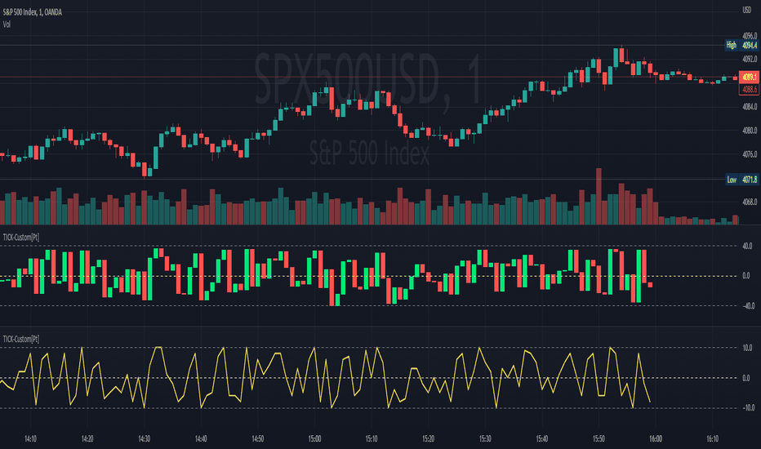The height and width of the screenshot is (449, 761).
Task: Click the 14:30 time axis label
Action: [x=145, y=439]
